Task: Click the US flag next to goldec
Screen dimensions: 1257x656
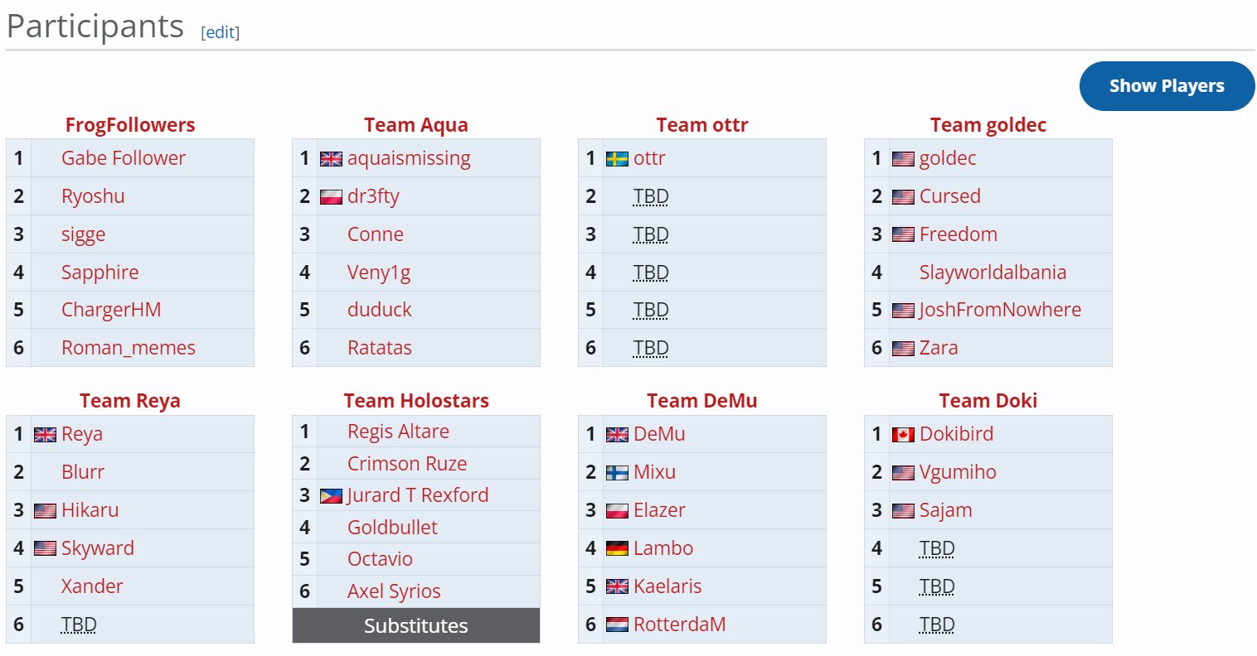Action: [x=903, y=159]
